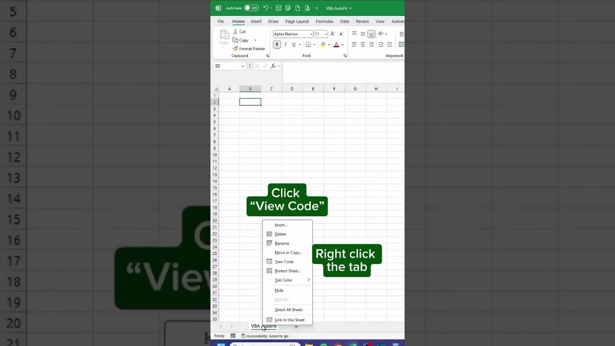Click the Increase Font Size icon

point(332,34)
